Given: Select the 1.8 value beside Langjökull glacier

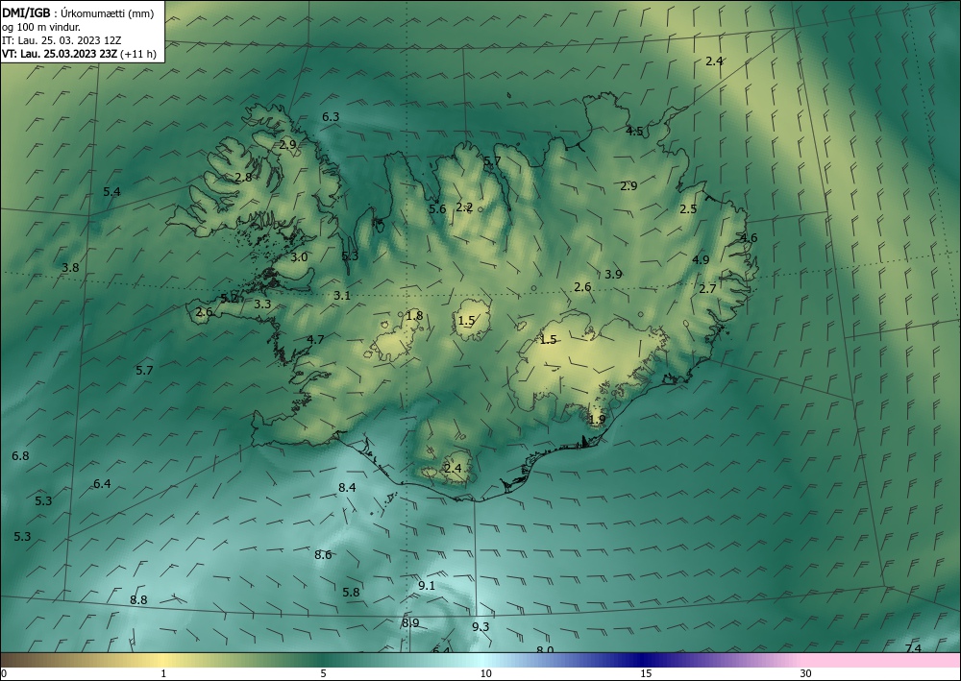Looking at the screenshot, I should 414,316.
